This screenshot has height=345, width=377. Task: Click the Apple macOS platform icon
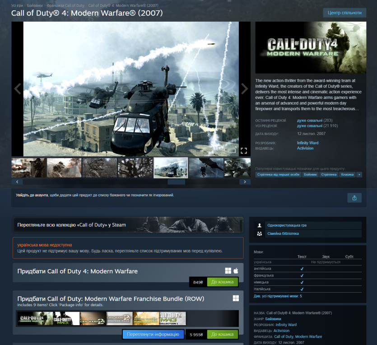point(236,270)
